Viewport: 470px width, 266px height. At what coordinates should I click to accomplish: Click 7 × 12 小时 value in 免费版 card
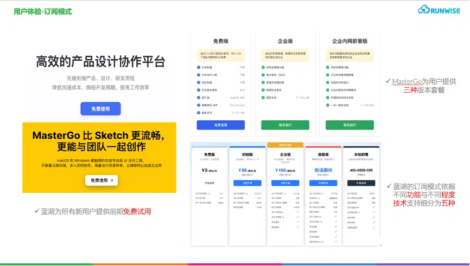click(x=238, y=113)
